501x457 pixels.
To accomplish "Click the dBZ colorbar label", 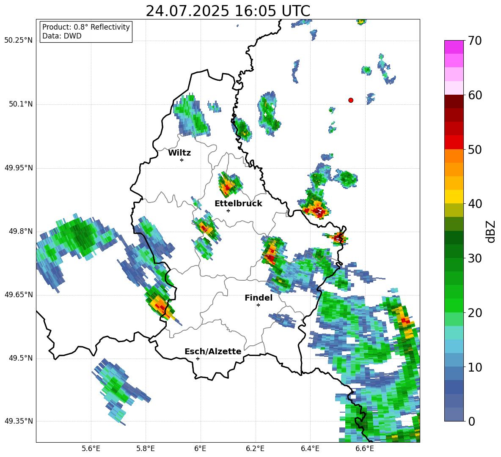I will (x=491, y=231).
